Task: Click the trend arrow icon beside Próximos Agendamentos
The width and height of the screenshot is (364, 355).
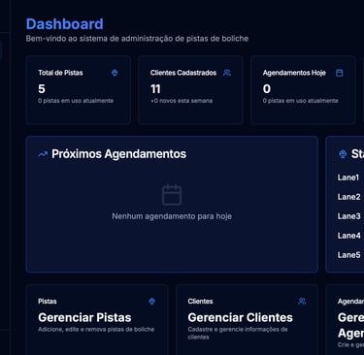Action: point(43,154)
